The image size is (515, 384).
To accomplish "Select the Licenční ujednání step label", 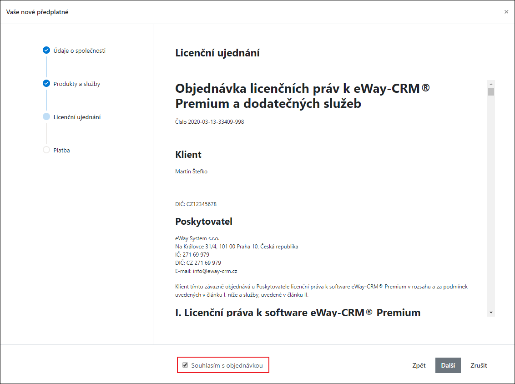I will point(77,117).
